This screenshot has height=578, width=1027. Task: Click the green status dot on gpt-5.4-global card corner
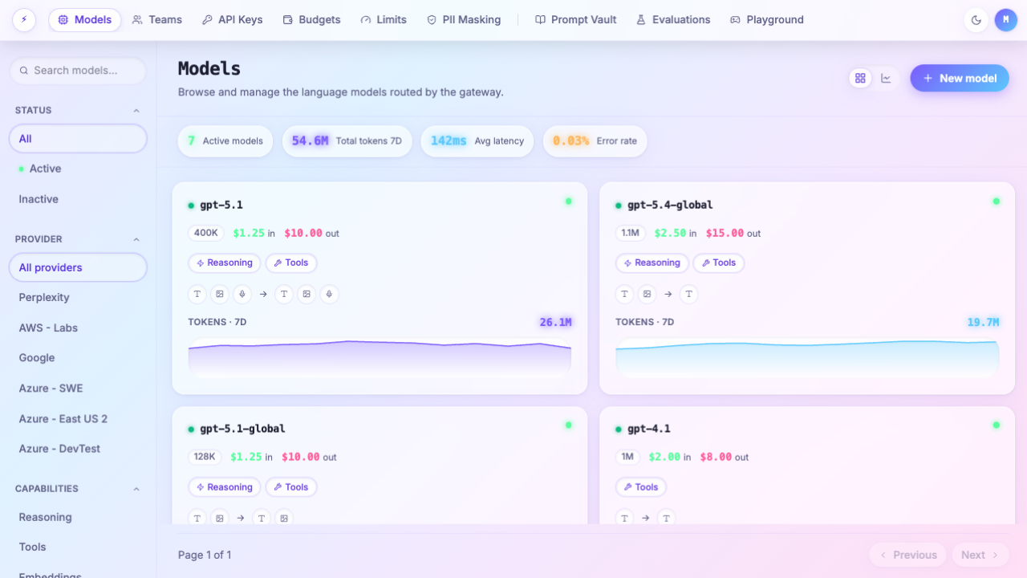997,201
